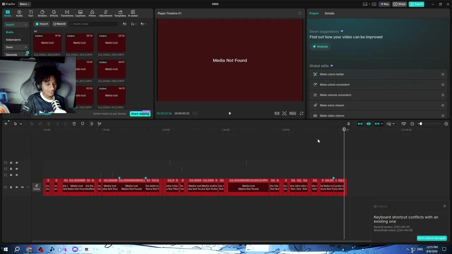Click the player zoom focus icon
Viewport: 452px width, 254px height.
tap(284, 113)
